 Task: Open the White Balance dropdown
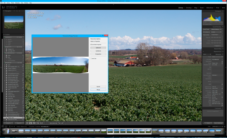(x=216, y=32)
